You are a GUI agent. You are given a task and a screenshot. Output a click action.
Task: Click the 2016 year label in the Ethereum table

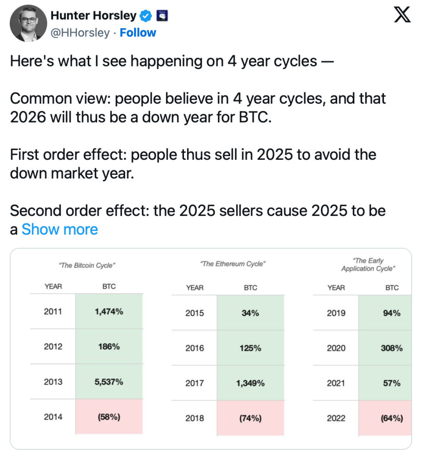tap(195, 348)
